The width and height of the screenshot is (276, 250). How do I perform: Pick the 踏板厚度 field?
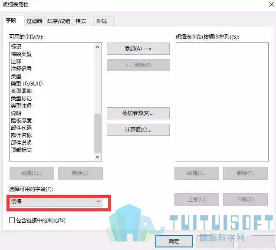coord(21,121)
